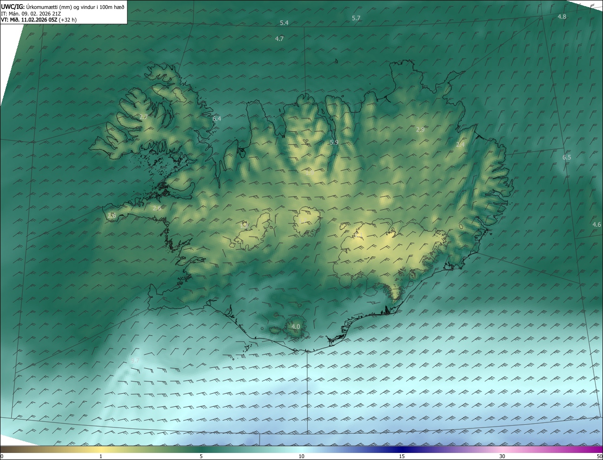This screenshot has width=603, height=460.
Task: Click the 50 label on the color scale
Action: 599,456
